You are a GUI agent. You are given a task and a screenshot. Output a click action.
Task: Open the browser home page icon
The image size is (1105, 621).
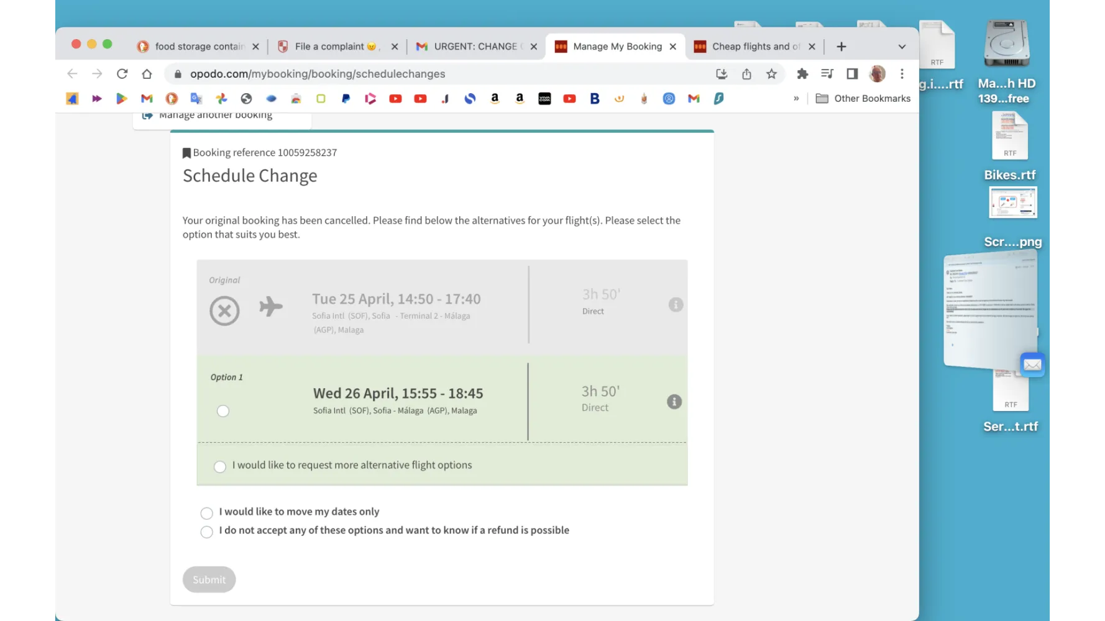click(147, 74)
